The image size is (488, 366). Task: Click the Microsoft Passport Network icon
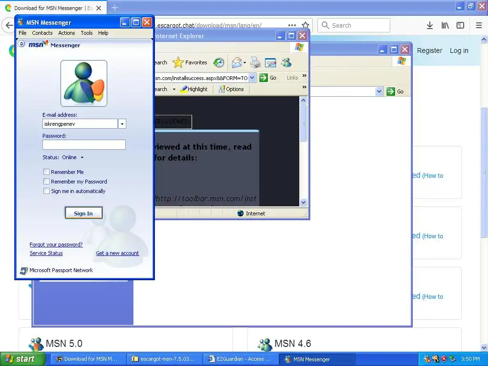coord(24,271)
